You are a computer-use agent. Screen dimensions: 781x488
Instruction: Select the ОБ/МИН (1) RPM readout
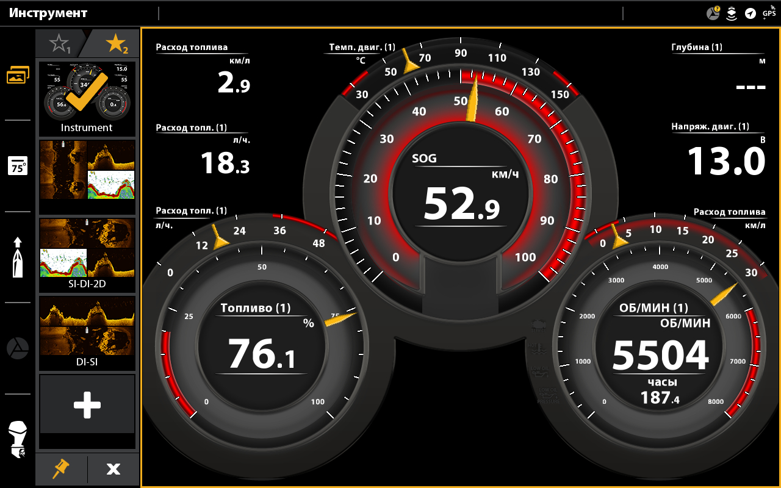click(x=660, y=355)
